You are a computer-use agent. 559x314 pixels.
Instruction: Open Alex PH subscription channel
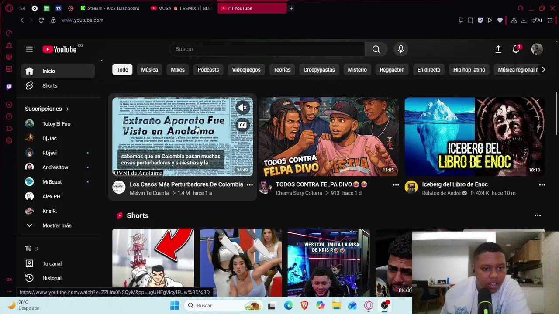click(58, 197)
